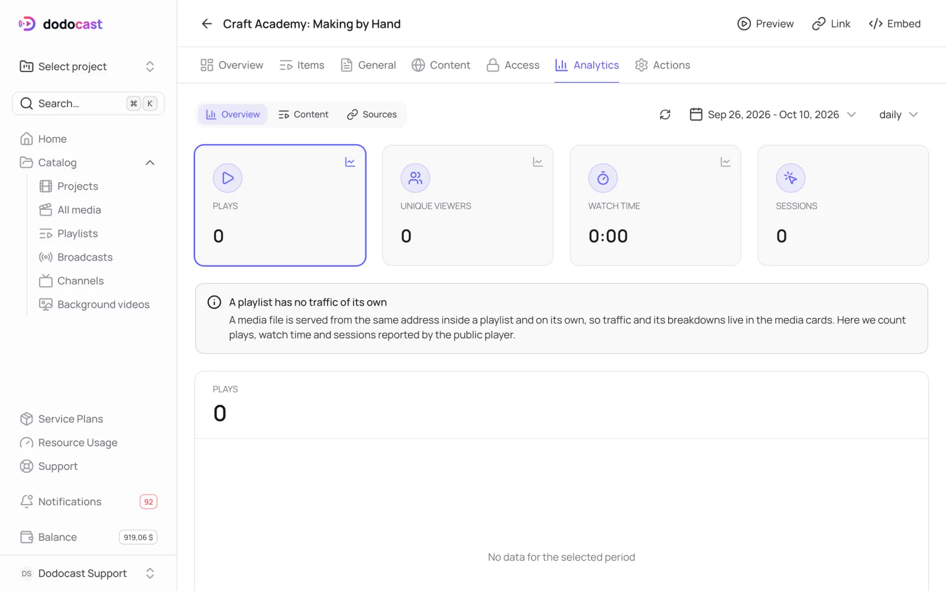Click the dodocast logo
Viewport: 946px width, 591px height.
tap(60, 24)
